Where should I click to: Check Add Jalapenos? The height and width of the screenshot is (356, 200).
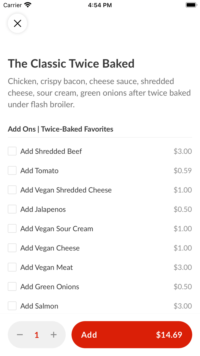12,209
